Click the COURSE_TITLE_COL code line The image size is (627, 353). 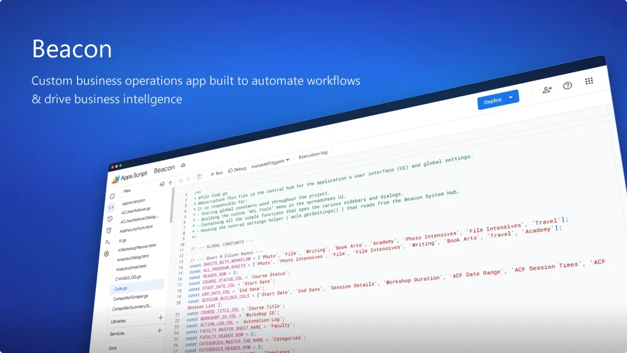pyautogui.click(x=236, y=310)
